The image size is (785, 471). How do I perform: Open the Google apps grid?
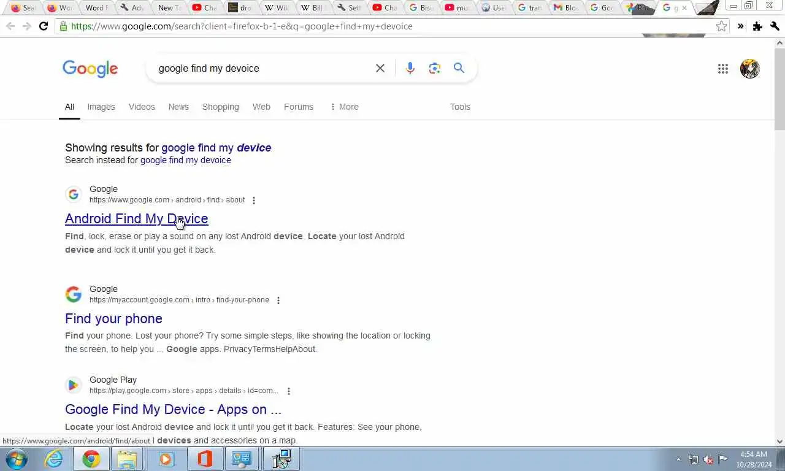tap(723, 69)
